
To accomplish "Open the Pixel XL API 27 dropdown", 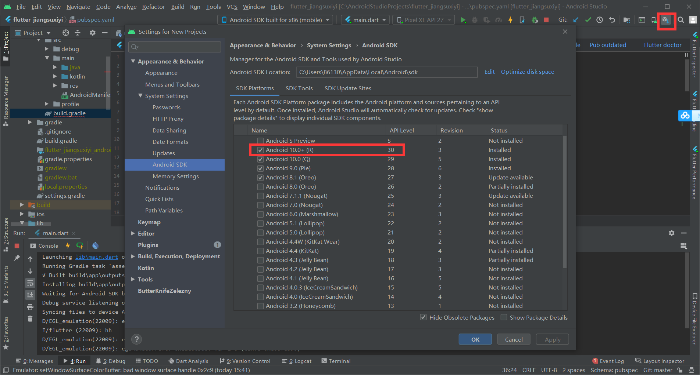I will click(424, 20).
